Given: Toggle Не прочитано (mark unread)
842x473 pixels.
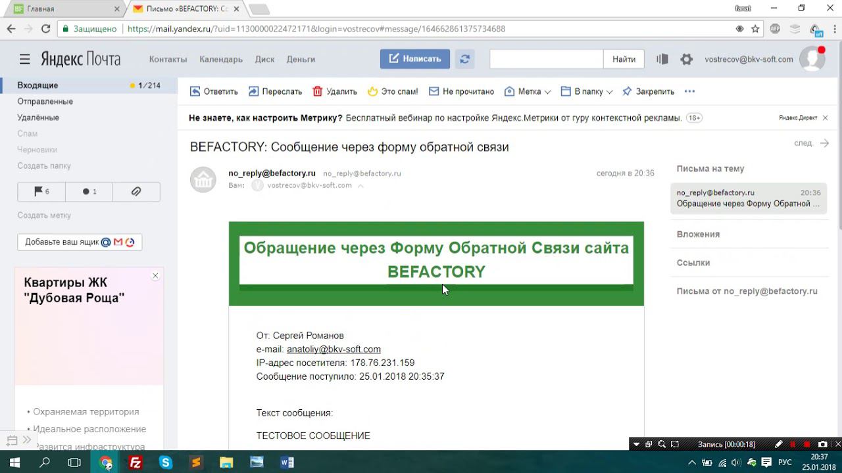Looking at the screenshot, I should [x=461, y=91].
